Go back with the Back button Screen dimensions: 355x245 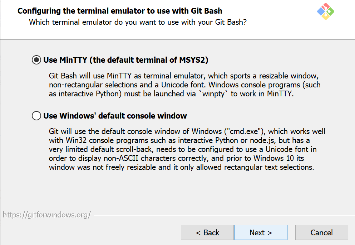point(207,232)
